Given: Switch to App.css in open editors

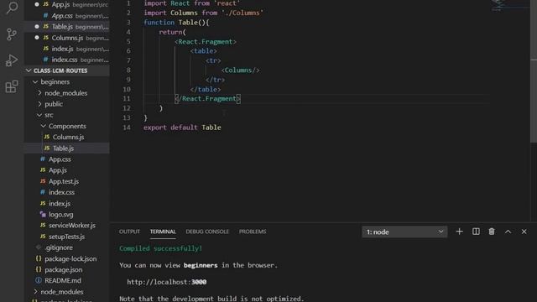Looking at the screenshot, I should tap(67, 15).
